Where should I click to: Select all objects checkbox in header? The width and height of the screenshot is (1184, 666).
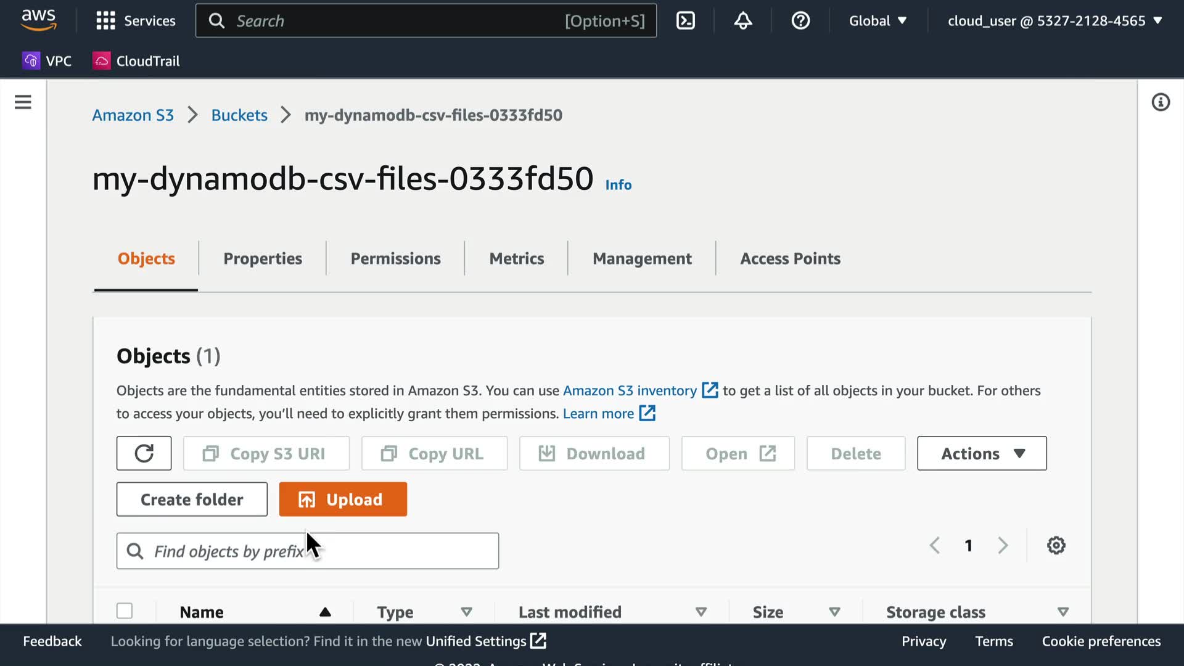[x=125, y=610]
